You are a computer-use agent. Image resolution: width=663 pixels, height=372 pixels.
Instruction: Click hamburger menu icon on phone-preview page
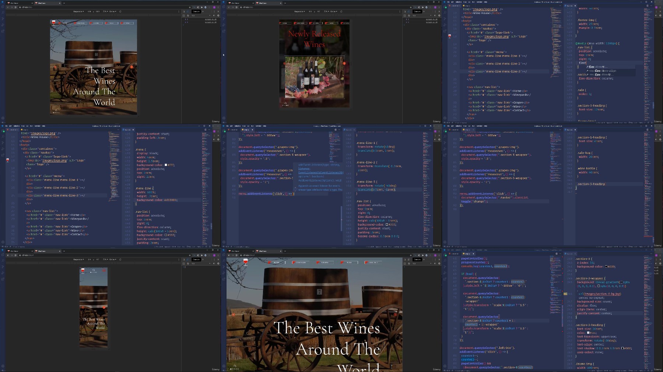tap(104, 270)
